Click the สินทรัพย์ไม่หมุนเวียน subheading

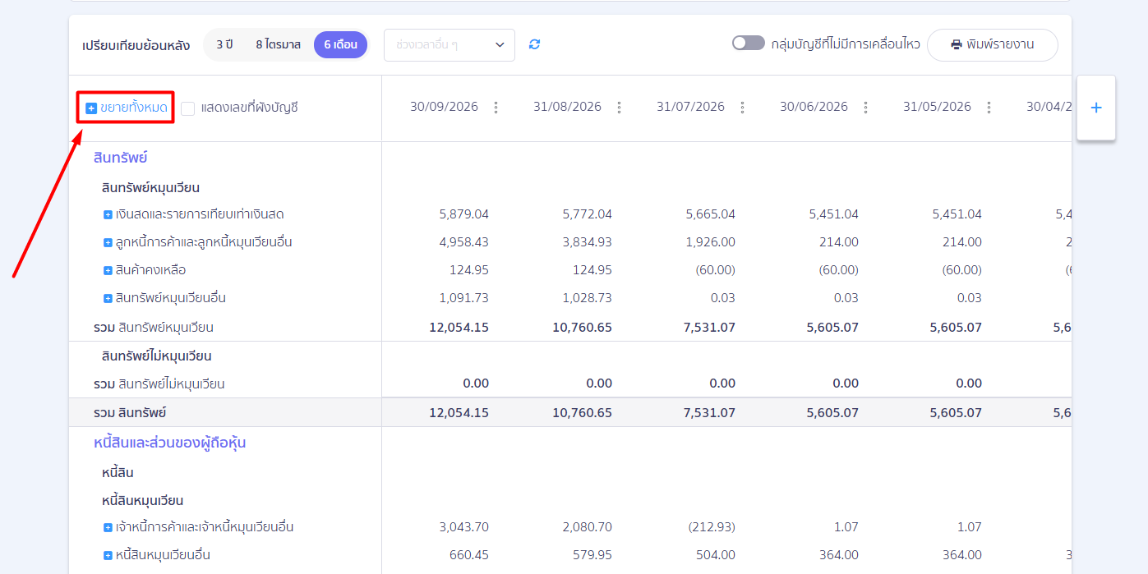click(157, 356)
